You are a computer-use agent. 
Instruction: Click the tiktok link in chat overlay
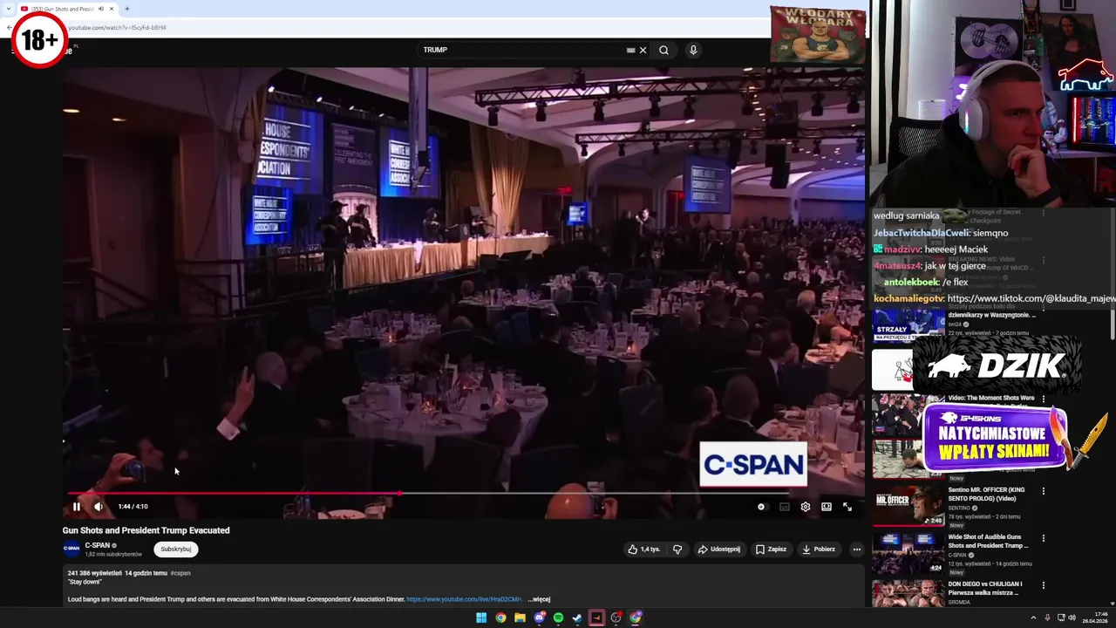[1031, 298]
